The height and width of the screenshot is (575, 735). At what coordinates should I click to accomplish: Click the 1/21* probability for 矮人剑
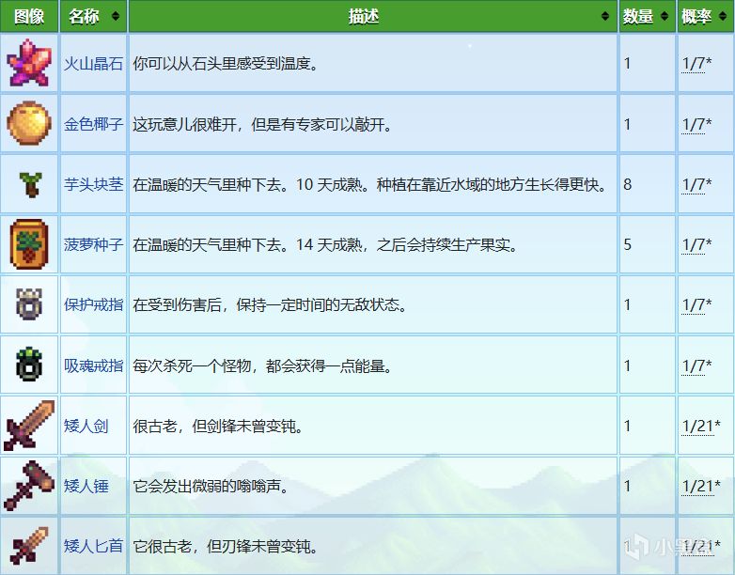(701, 426)
